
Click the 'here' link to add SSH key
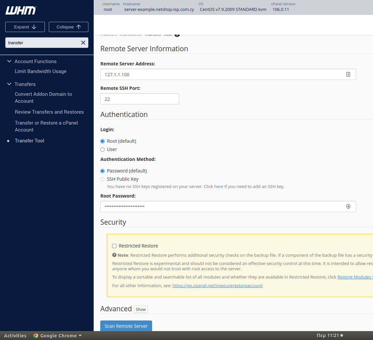pos(219,186)
